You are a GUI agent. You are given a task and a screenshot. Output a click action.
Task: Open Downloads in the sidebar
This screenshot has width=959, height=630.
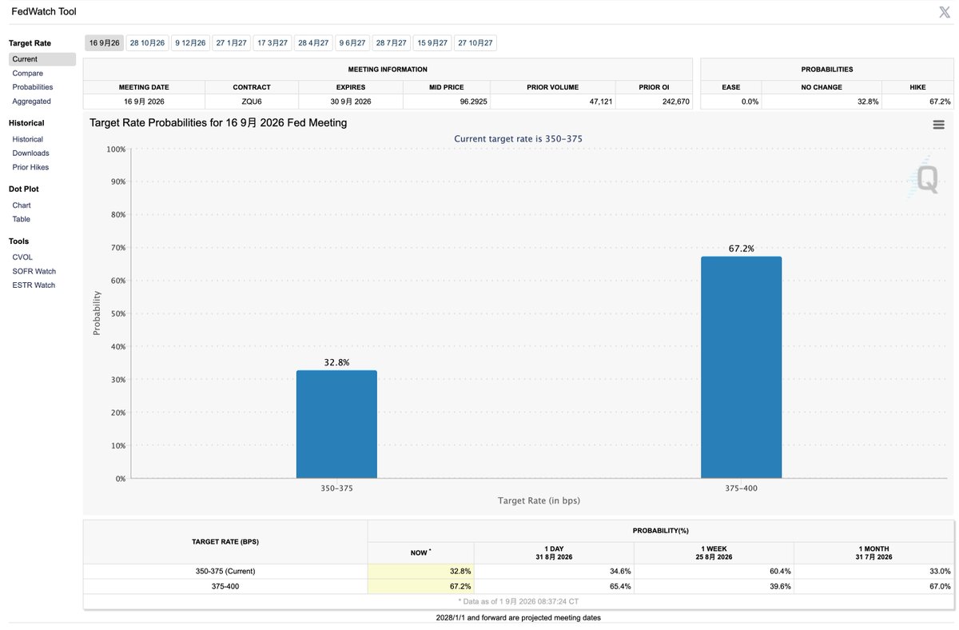pyautogui.click(x=30, y=153)
